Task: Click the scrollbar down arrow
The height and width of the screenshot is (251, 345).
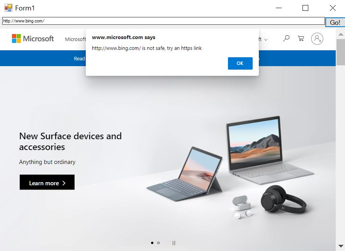Action: click(x=341, y=246)
